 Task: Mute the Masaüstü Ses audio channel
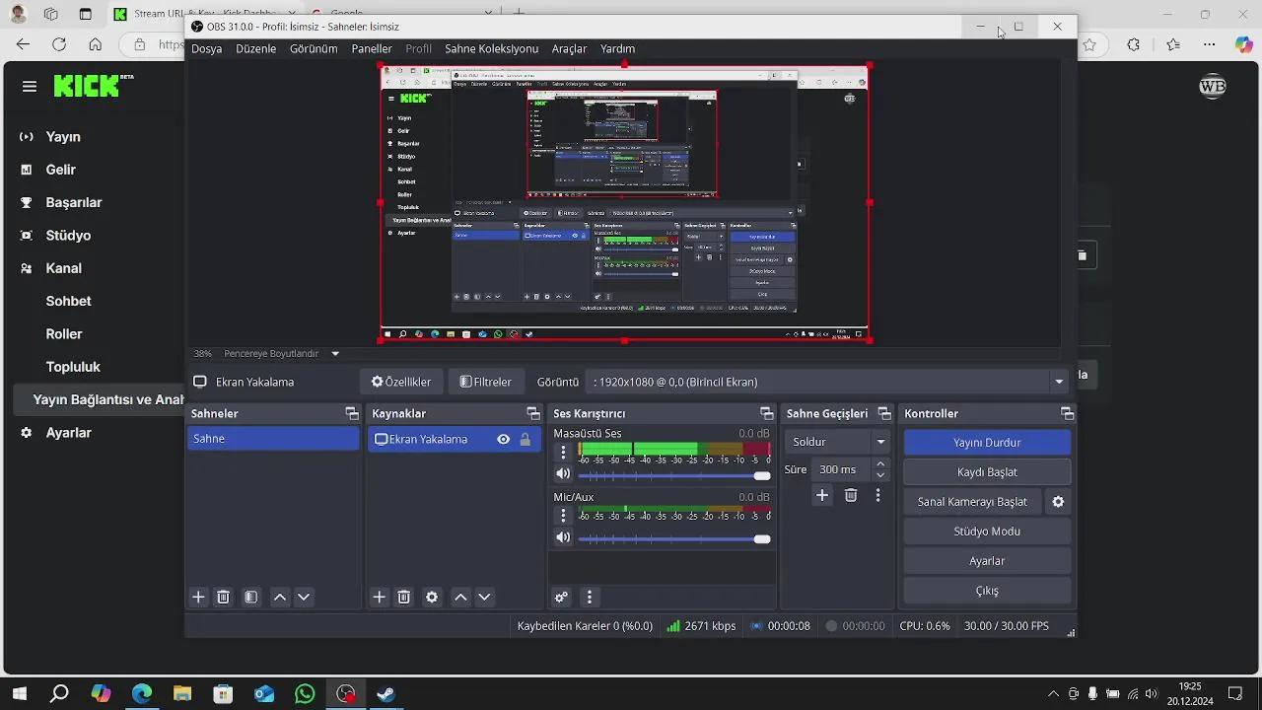(x=563, y=475)
